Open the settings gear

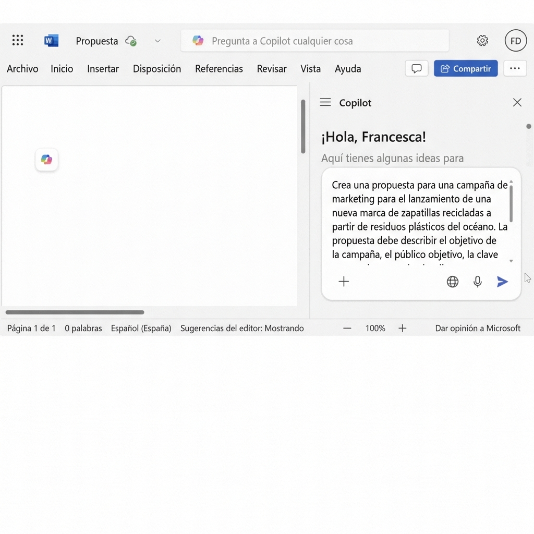pos(482,40)
